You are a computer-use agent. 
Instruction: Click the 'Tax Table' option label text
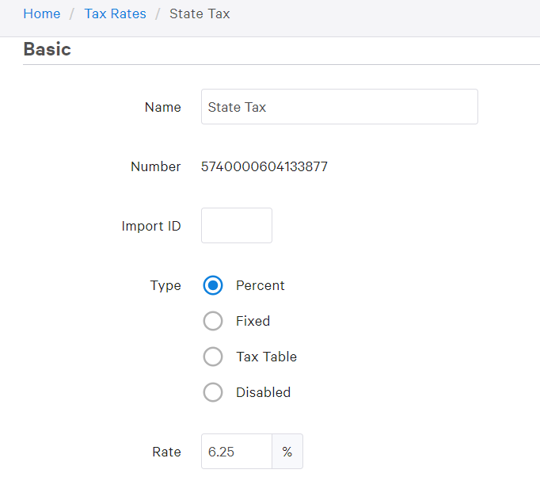click(266, 357)
